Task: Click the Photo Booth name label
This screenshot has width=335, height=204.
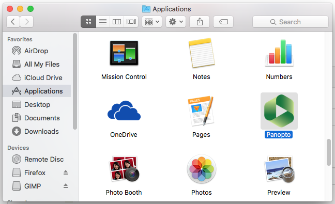Action: click(124, 193)
